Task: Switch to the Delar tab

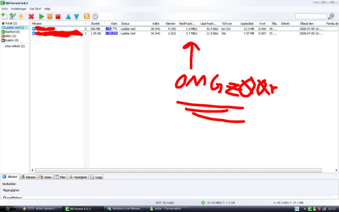Action: tap(45, 177)
